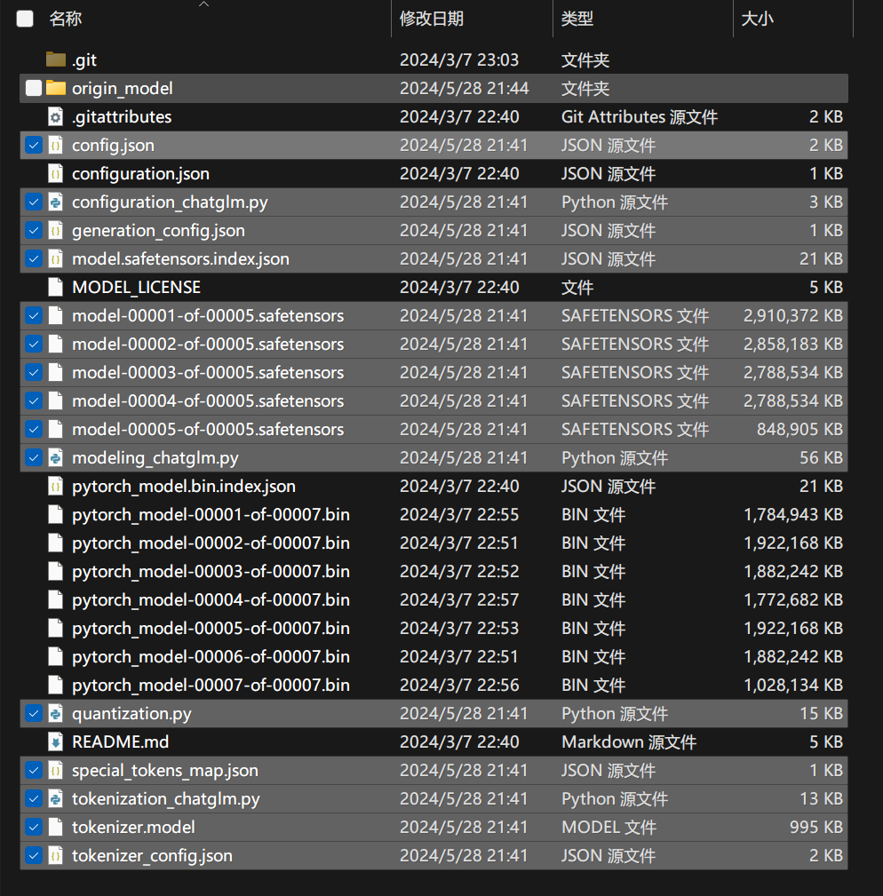Viewport: 883px width, 896px height.
Task: Sort by the 名称 column header
Action: tap(65, 19)
